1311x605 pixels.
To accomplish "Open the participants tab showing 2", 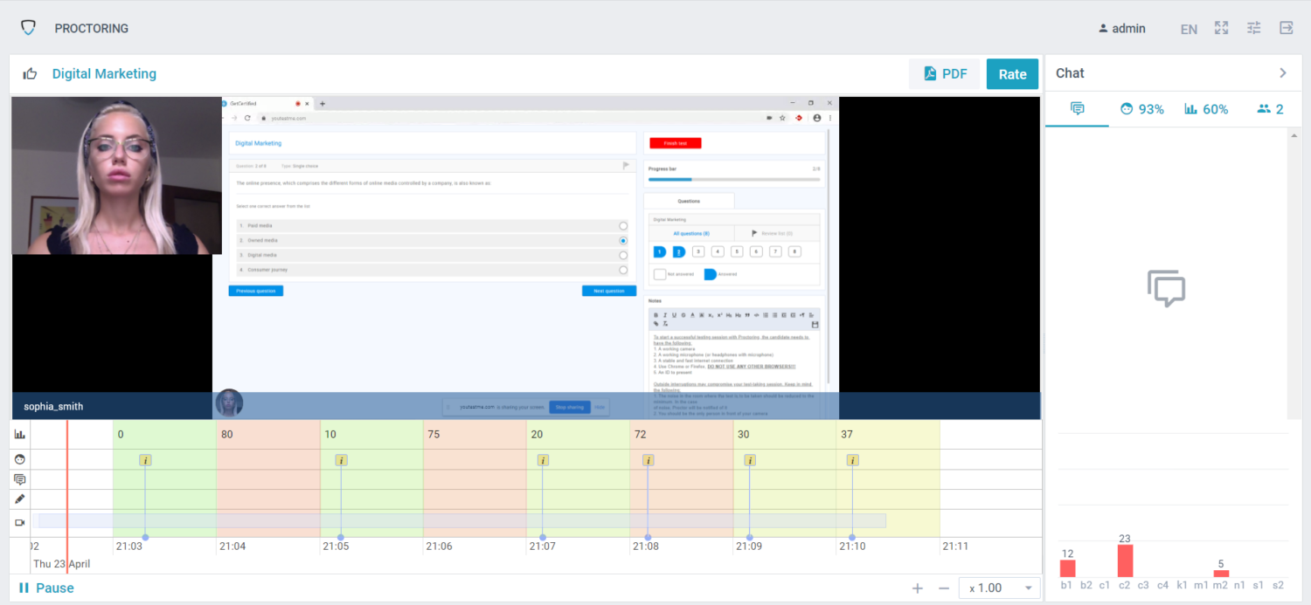I will (x=1270, y=109).
